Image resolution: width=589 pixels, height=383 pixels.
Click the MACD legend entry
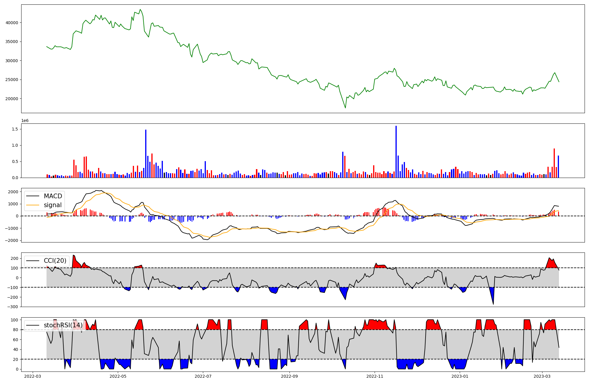click(53, 196)
